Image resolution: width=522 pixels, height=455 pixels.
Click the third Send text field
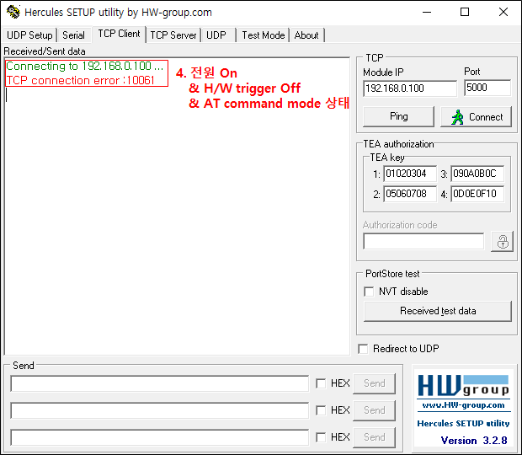pyautogui.click(x=159, y=437)
